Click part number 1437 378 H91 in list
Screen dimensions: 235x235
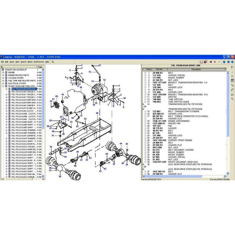159,95
